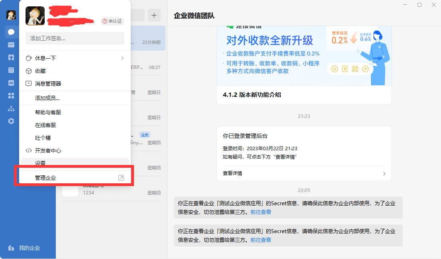Image resolution: width=441 pixels, height=259 pixels.
Task: Click the 未认证 unverified badge
Action: (112, 21)
